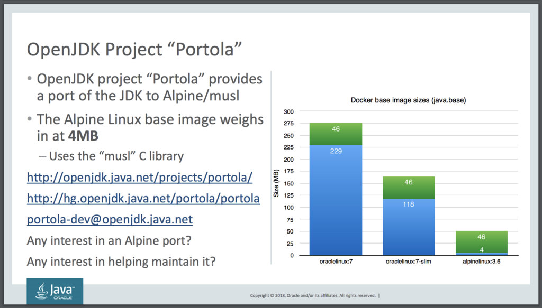Click the green 46 segment of the oraclelinux:7-slim bar
Screen dimensions: 542x308
[409, 188]
